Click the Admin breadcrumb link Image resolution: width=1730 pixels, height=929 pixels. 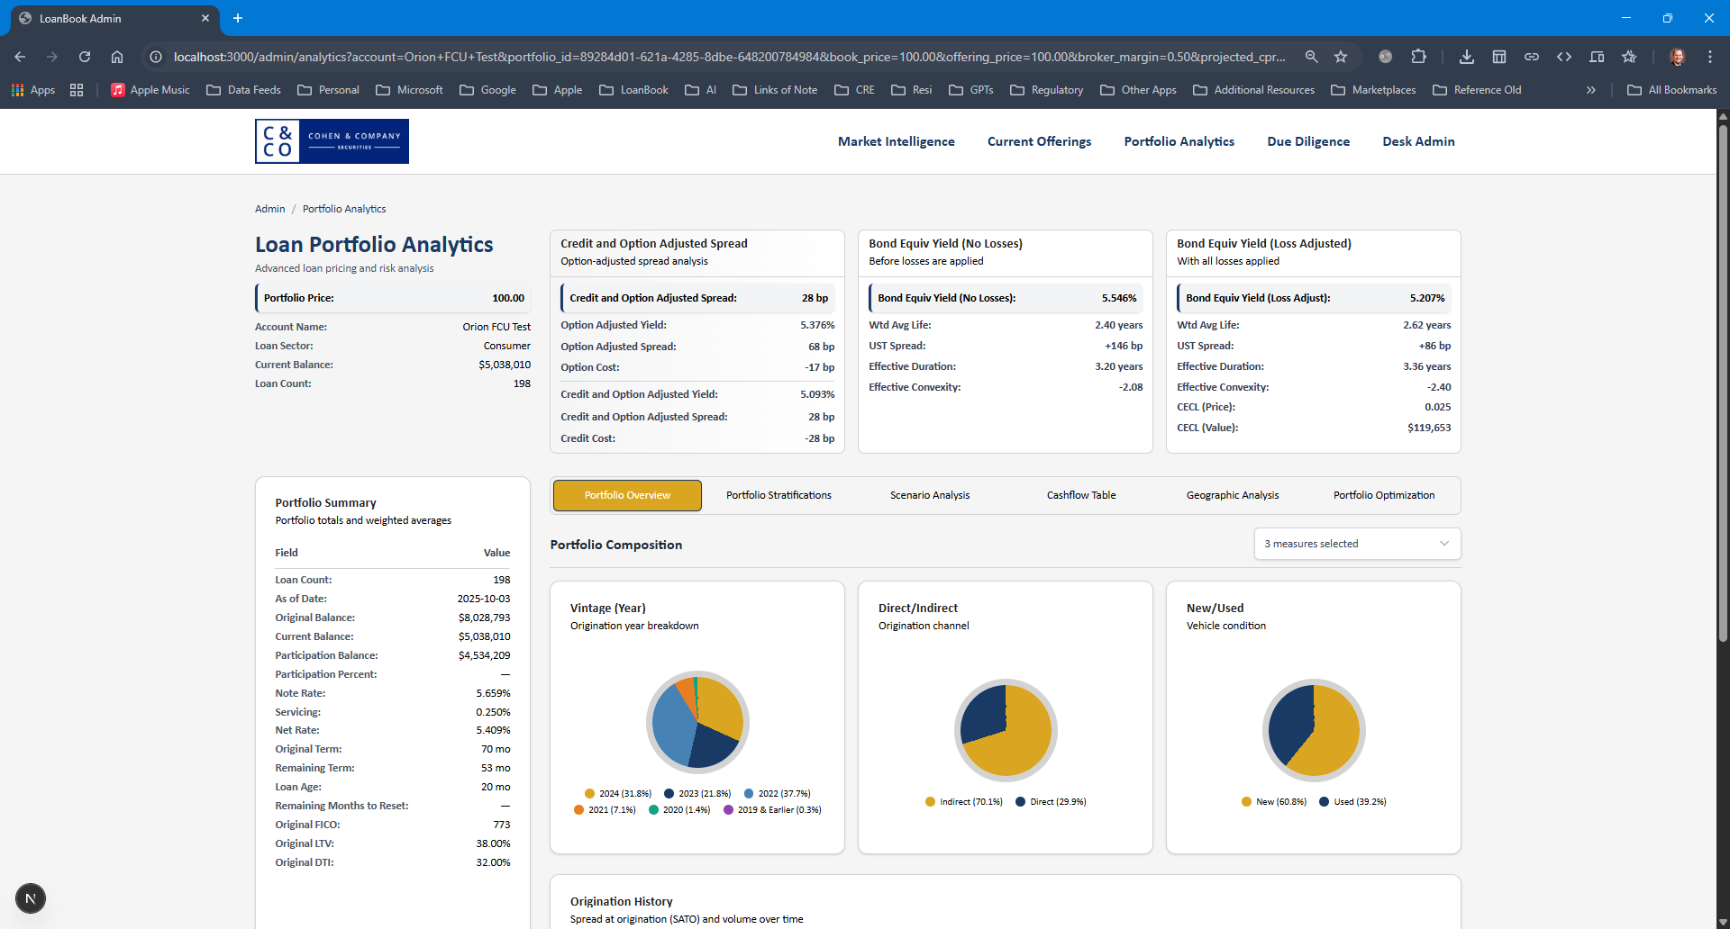click(x=269, y=208)
